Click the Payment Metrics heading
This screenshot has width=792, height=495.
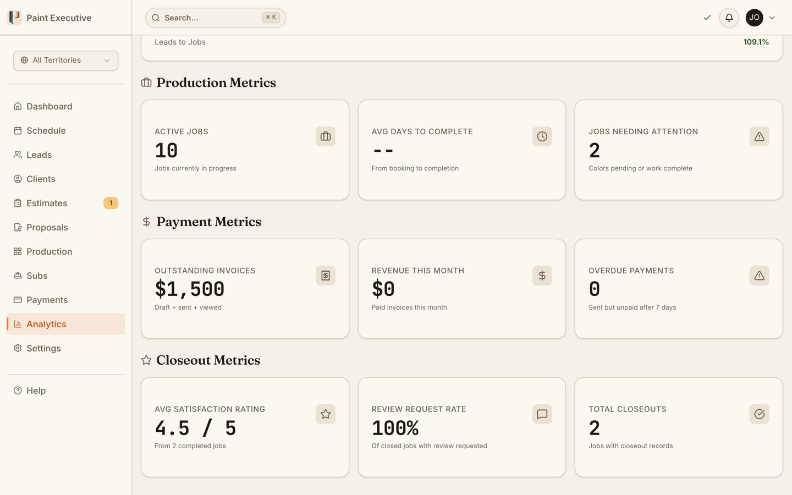pyautogui.click(x=209, y=222)
